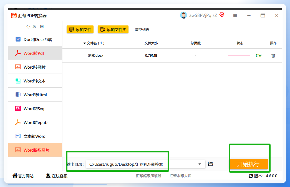The width and height of the screenshot is (290, 187).
Task: Open the 官方网站 link
Action: tap(23, 176)
